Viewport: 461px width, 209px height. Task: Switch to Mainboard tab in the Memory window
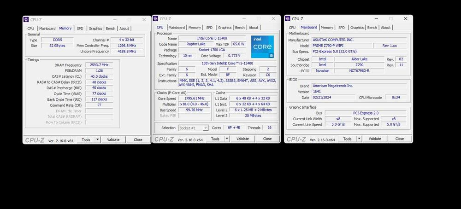pyautogui.click(x=47, y=29)
